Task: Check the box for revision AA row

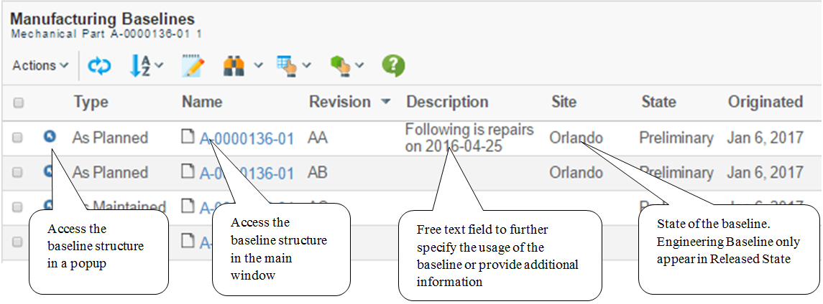Action: 17,138
